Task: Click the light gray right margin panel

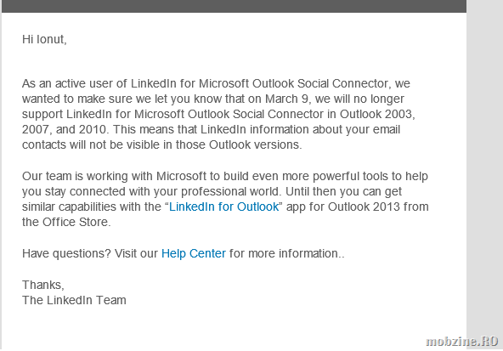Action: (x=484, y=167)
